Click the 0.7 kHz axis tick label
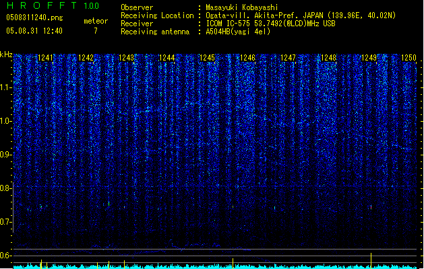 [x=6, y=222]
